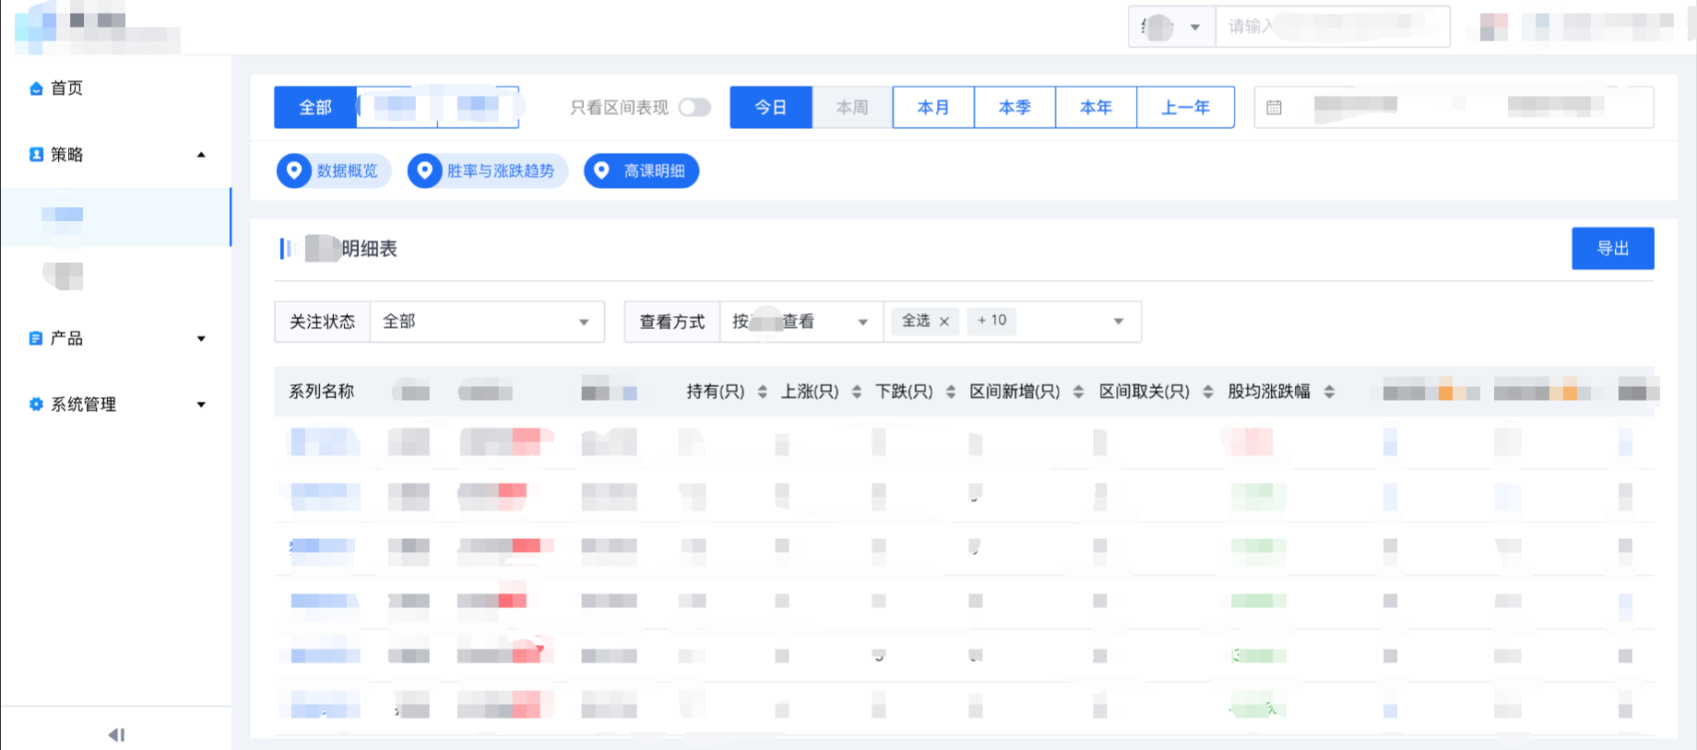
Task: Open the column multi-select dropdown arrow
Action: [x=1119, y=322]
